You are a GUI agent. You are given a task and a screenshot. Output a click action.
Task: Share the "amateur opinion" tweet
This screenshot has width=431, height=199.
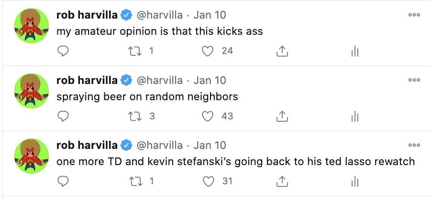[x=282, y=51]
